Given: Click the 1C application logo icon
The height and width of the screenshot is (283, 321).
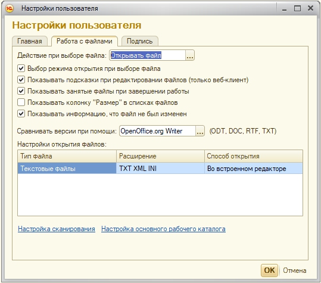Looking at the screenshot, I should coord(10,8).
